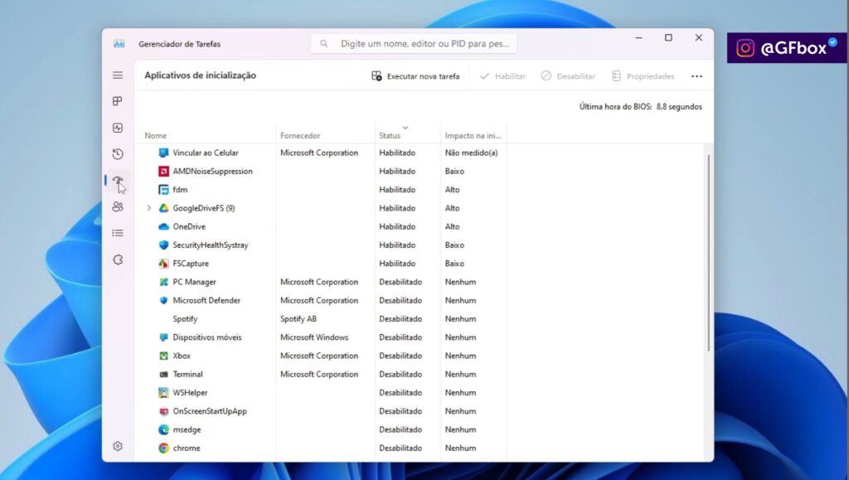Click Spotify AB publisher cell

[298, 318]
